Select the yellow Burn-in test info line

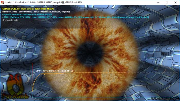(x=28, y=9)
